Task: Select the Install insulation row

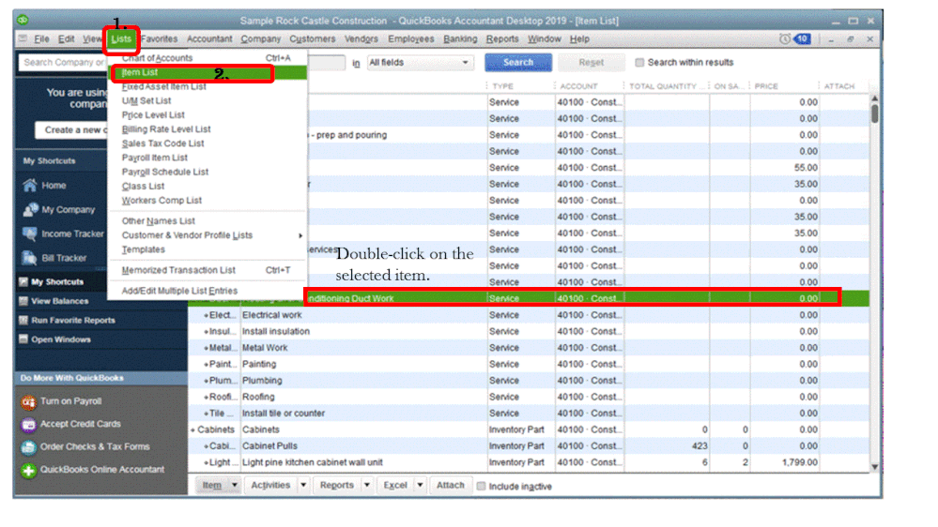Action: coord(529,331)
